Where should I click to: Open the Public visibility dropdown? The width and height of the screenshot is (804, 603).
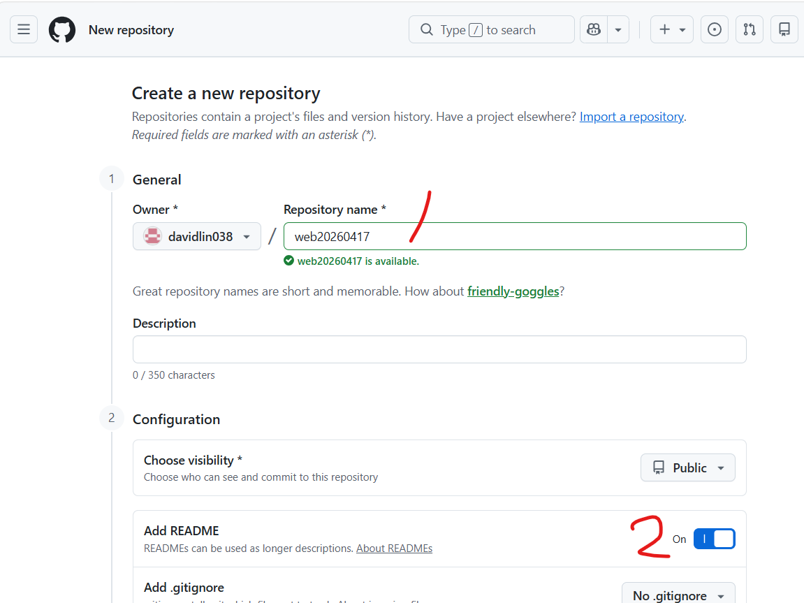pyautogui.click(x=687, y=467)
